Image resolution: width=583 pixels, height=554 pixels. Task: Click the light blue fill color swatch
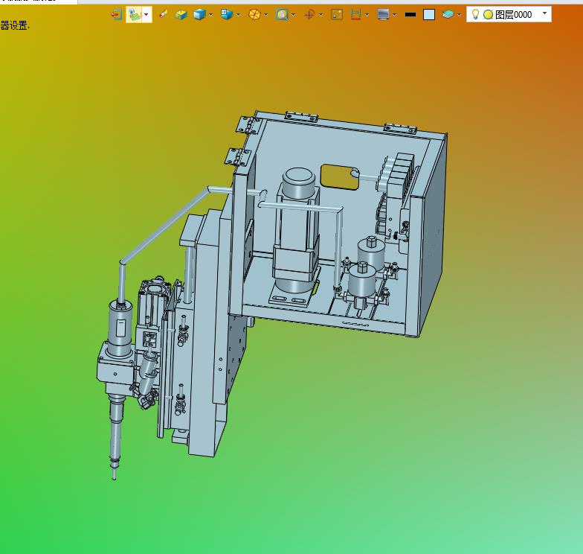tap(429, 15)
